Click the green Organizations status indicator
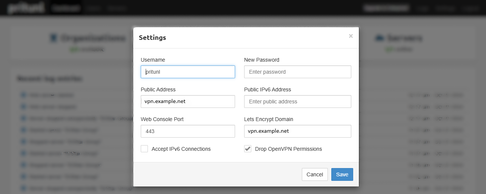 click(x=73, y=49)
